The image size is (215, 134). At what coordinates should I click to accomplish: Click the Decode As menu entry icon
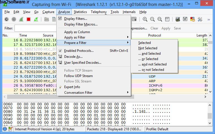(x=60, y=56)
